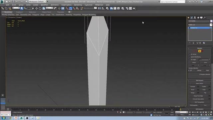Click the Save File icon in title bar
213x120 pixels.
point(13,2)
